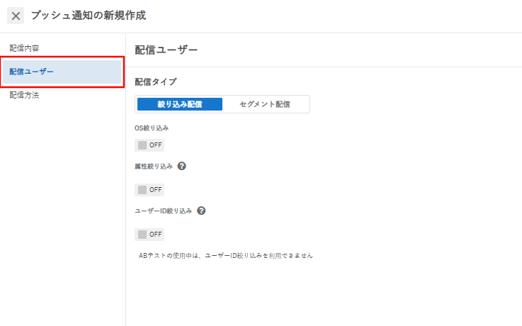Click the 配信ユーザー heading in main panel
522x326 pixels.
[x=166, y=50]
